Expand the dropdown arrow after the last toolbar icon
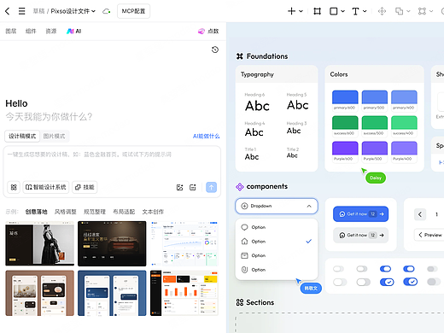The height and width of the screenshot is (333, 444). (431, 11)
